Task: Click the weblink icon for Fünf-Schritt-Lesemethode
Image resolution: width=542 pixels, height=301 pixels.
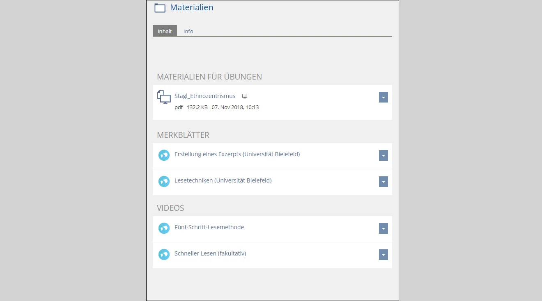Action: tap(164, 228)
